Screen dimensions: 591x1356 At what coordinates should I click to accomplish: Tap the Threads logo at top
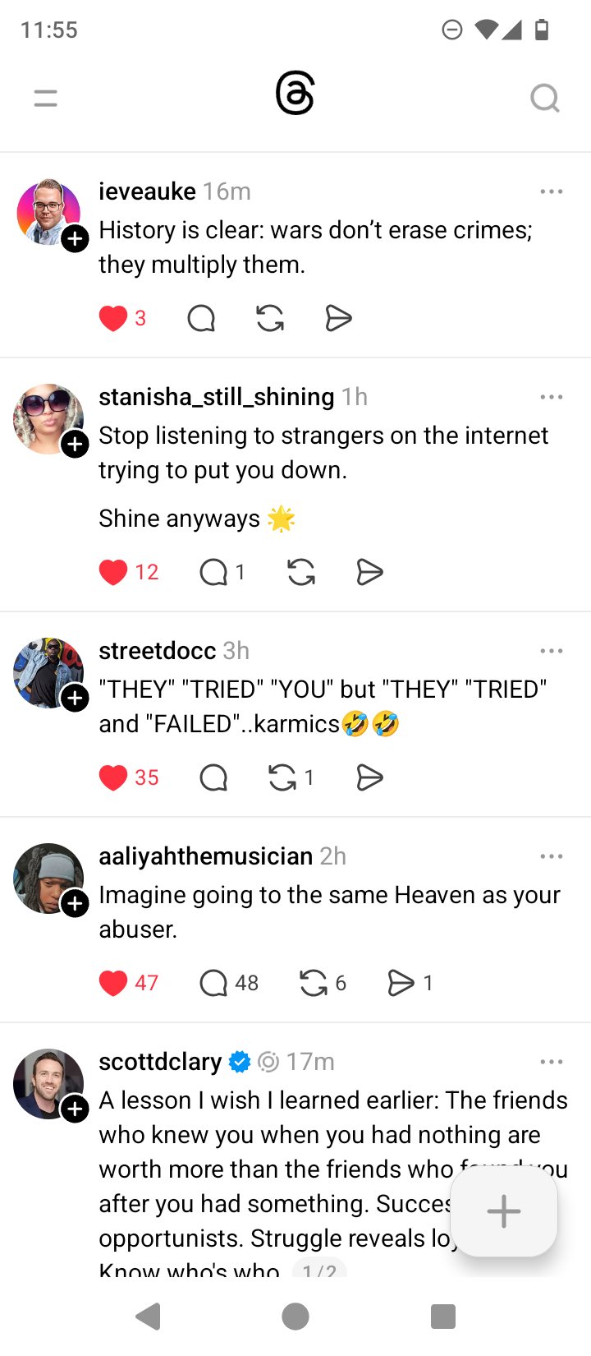[x=295, y=94]
